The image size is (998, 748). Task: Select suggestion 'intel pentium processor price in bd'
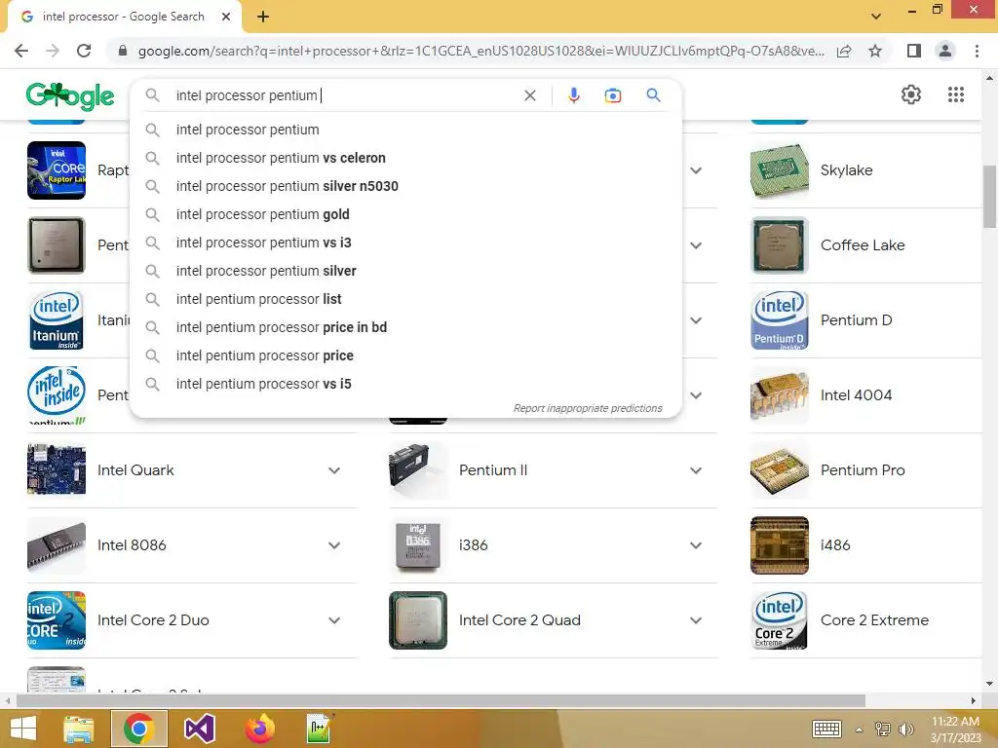click(x=405, y=327)
